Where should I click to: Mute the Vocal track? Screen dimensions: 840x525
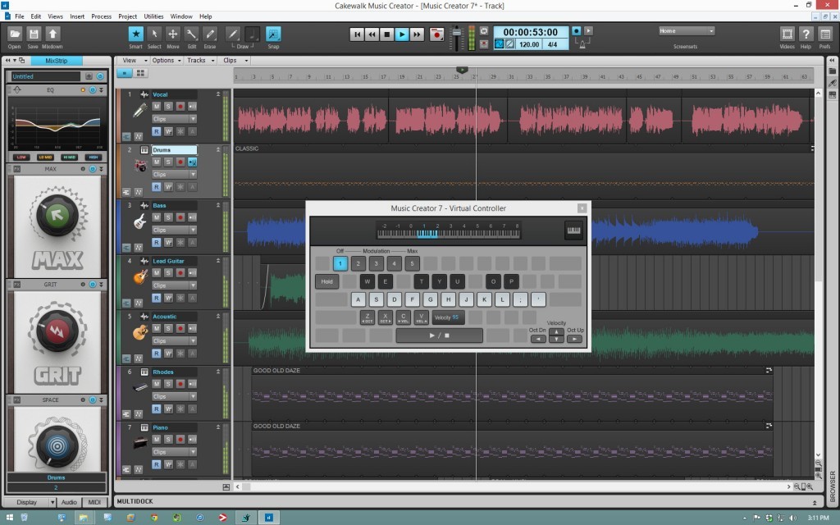(157, 106)
